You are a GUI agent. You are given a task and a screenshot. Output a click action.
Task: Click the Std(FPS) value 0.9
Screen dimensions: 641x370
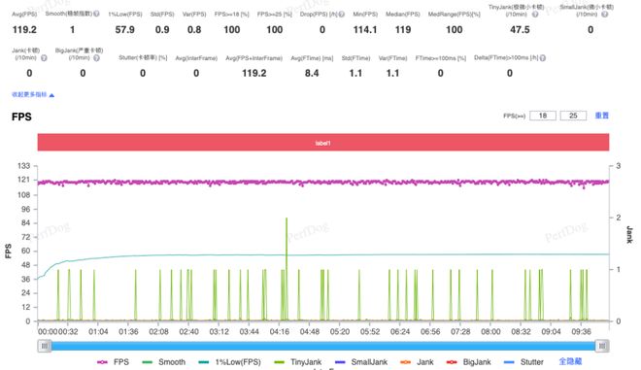(162, 30)
